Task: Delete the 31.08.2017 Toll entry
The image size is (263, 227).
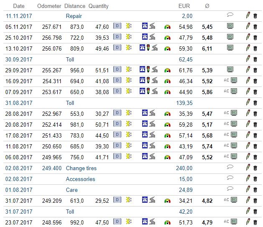Action: (255, 102)
